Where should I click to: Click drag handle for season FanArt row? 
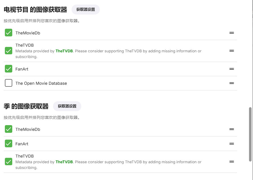point(232,144)
